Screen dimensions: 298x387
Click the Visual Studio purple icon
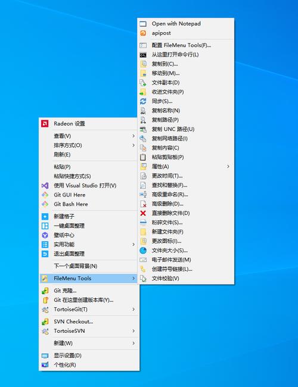pos(45,186)
